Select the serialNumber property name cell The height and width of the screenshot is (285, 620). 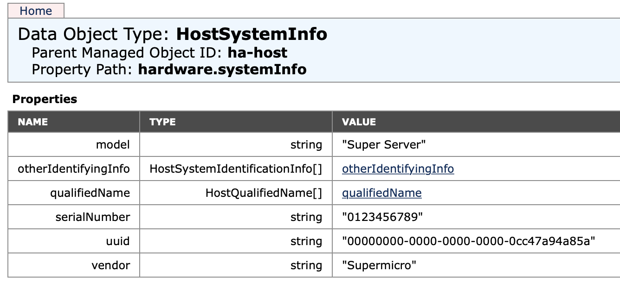[93, 217]
